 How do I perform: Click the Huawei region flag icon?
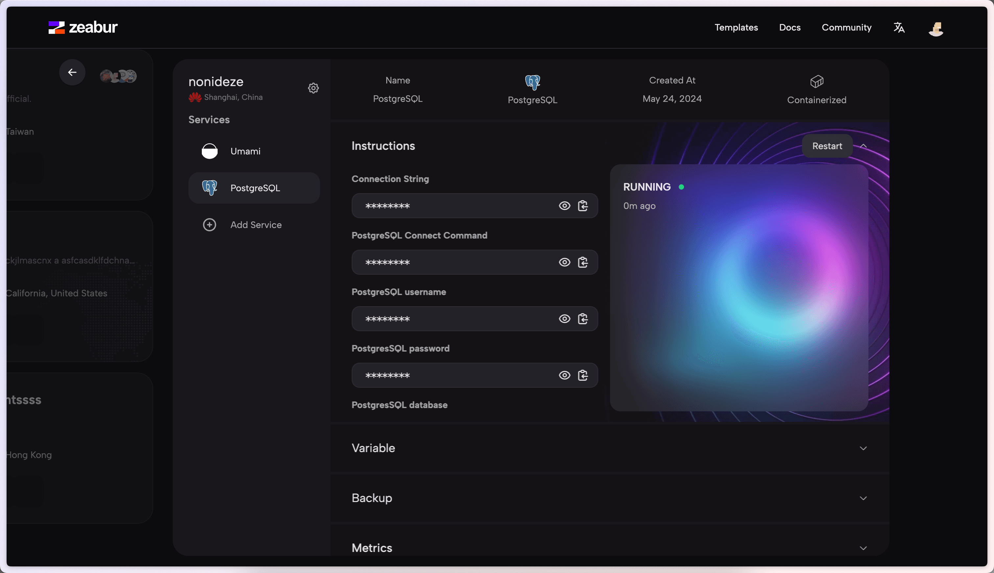(x=195, y=97)
